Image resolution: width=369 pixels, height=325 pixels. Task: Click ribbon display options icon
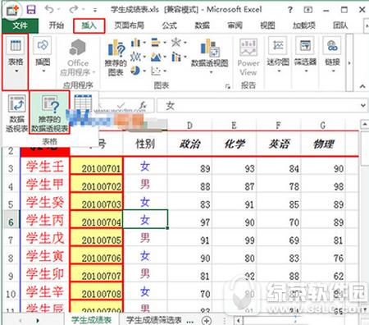pos(308,10)
